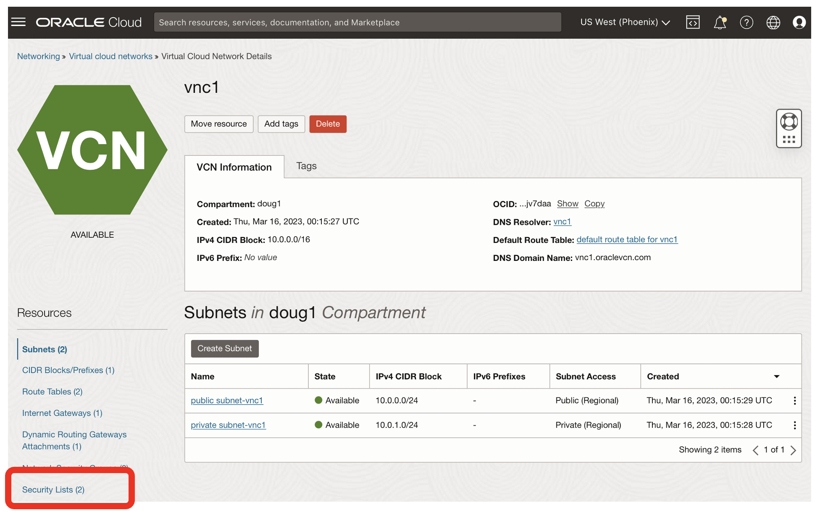Click the red Delete button
The height and width of the screenshot is (521, 820).
tap(328, 124)
